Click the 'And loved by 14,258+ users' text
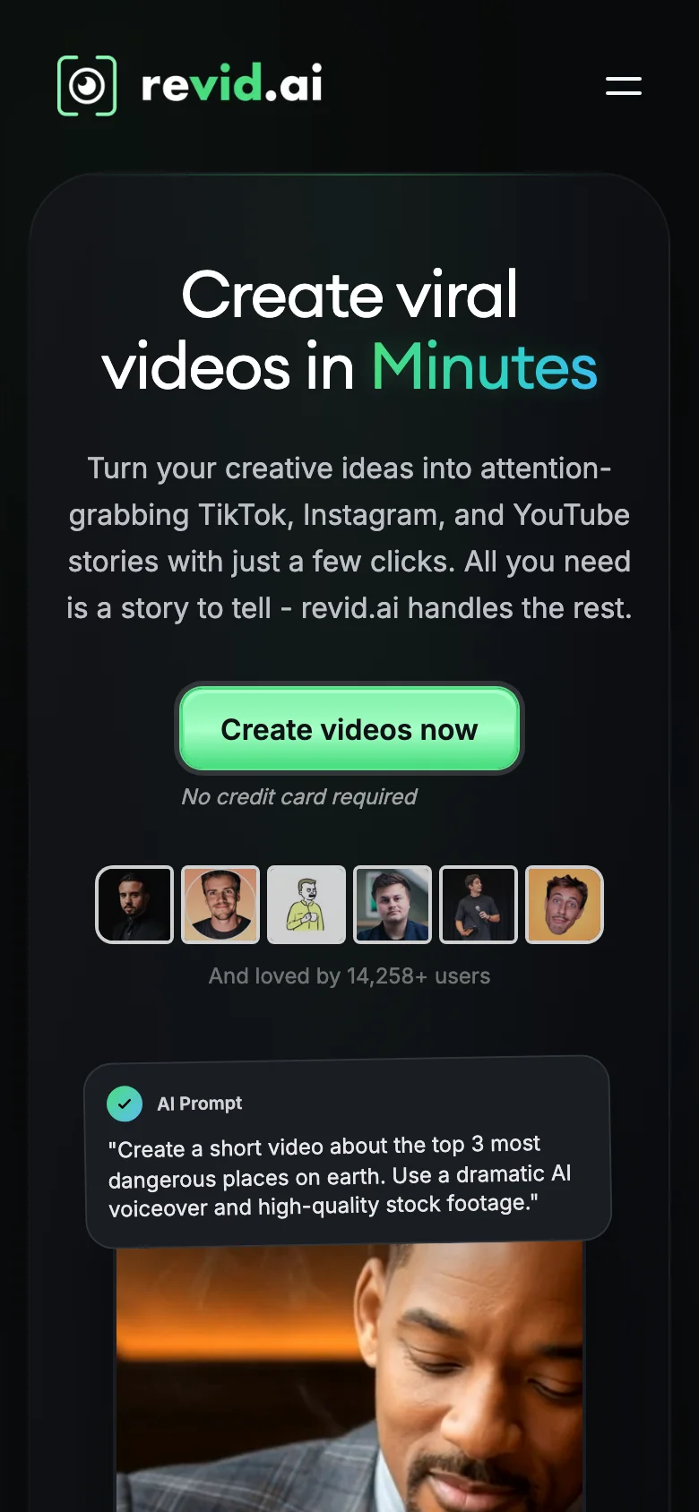Viewport: 699px width, 1512px height. point(349,975)
